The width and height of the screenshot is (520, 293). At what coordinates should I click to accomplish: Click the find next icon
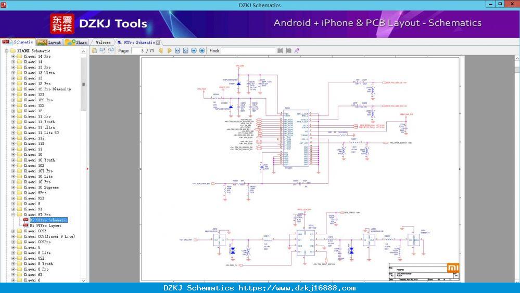tap(288, 51)
